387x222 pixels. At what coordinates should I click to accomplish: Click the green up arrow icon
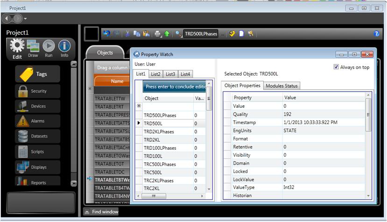click(x=167, y=34)
